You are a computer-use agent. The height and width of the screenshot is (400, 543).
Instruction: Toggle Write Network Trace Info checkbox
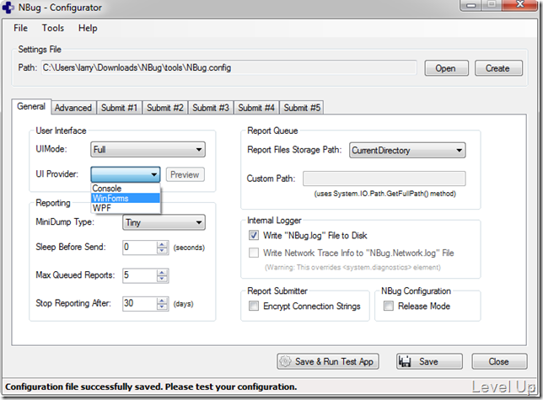tap(254, 253)
